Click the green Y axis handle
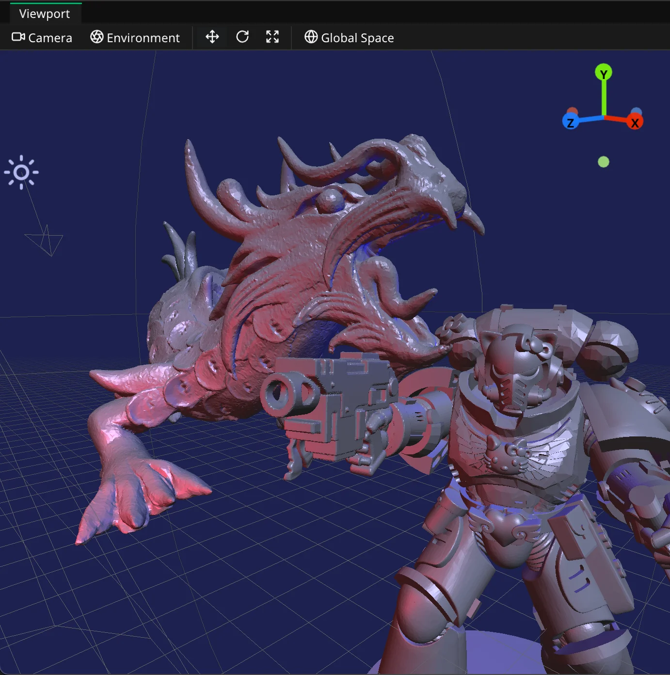Screen dimensions: 670x675 coord(604,73)
